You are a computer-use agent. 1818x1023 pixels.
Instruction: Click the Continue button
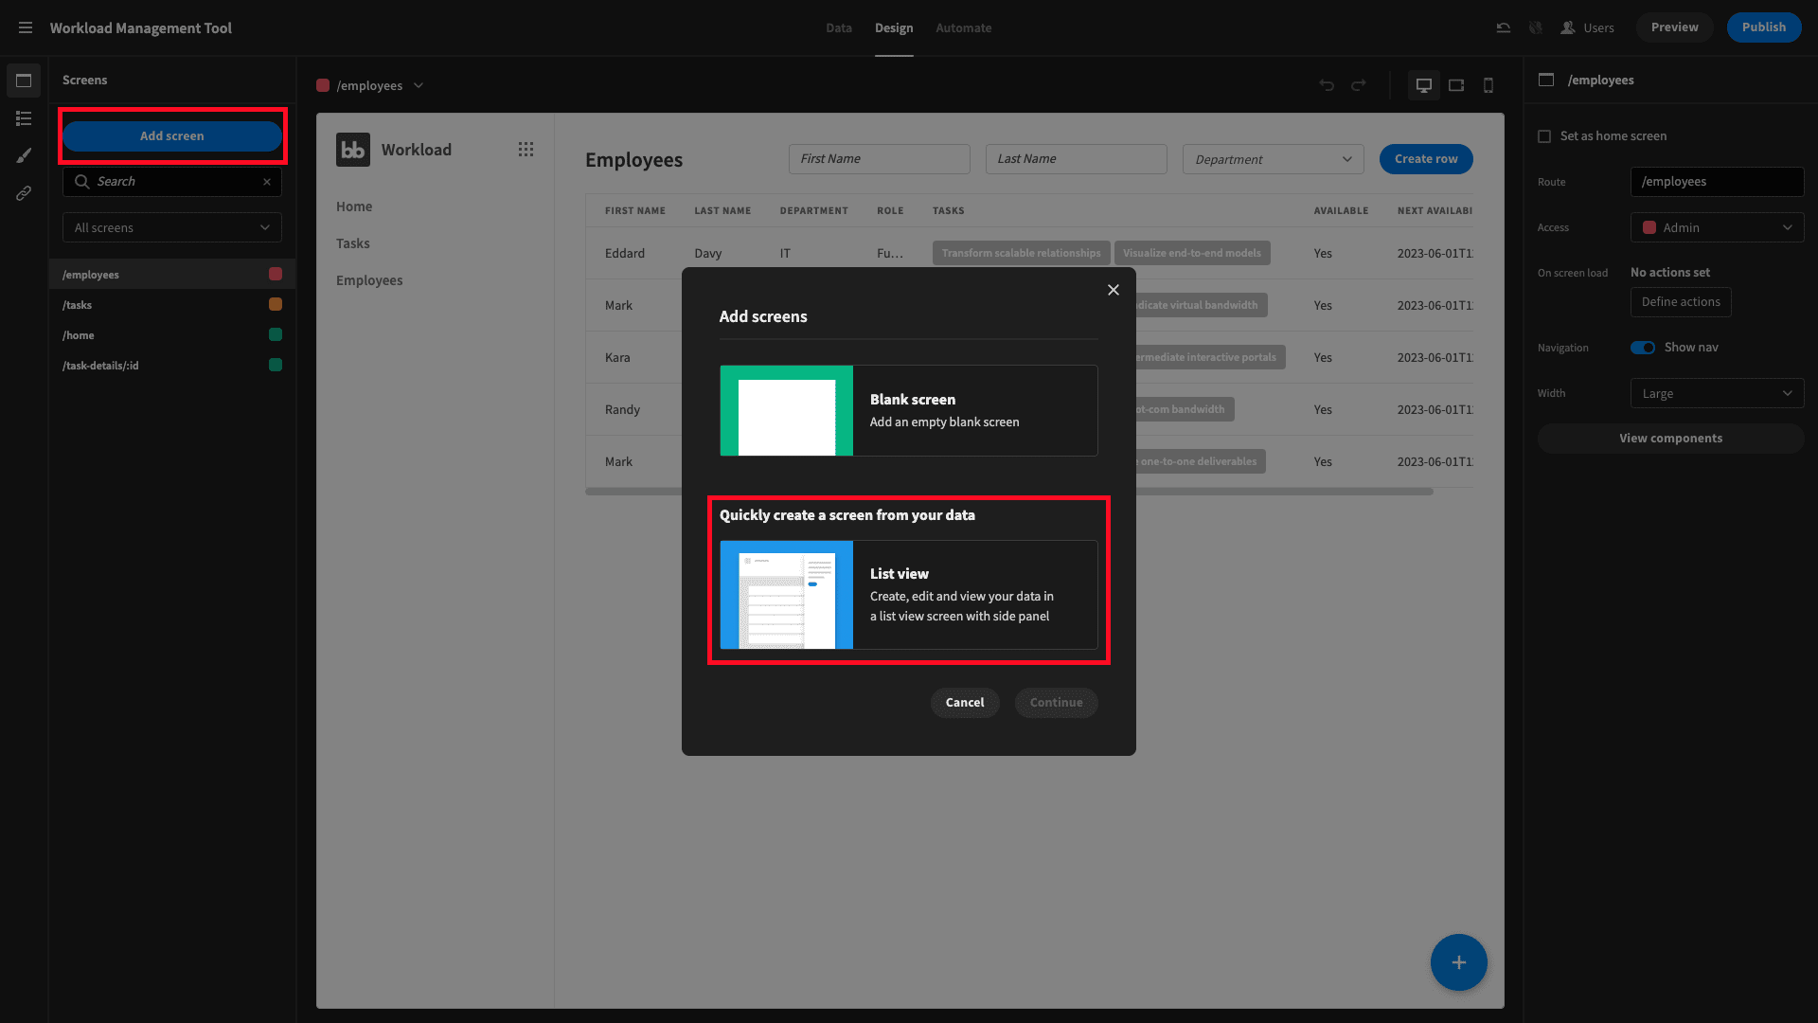point(1056,703)
